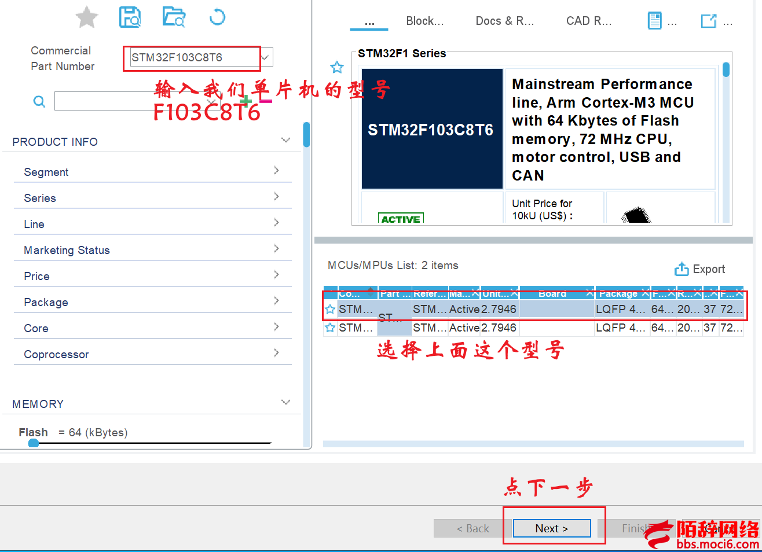Click the Mainstream Performance line description text
This screenshot has width=762, height=552.
603,130
